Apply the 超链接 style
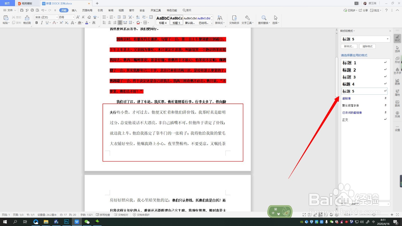This screenshot has width=402, height=226. (x=364, y=98)
